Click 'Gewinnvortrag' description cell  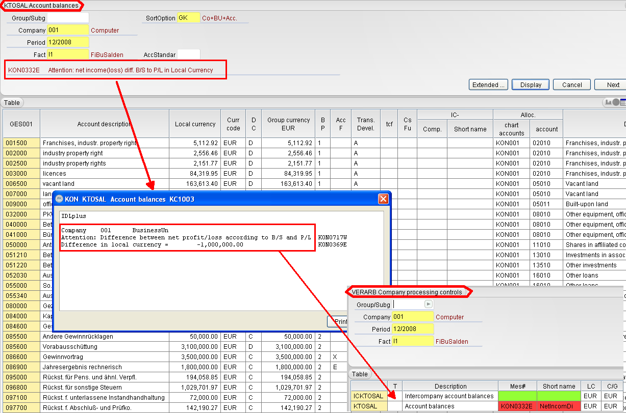pos(104,357)
